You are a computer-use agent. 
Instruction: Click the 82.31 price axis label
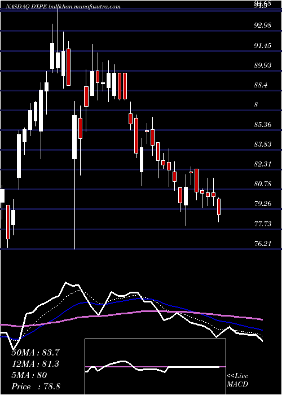(263, 164)
